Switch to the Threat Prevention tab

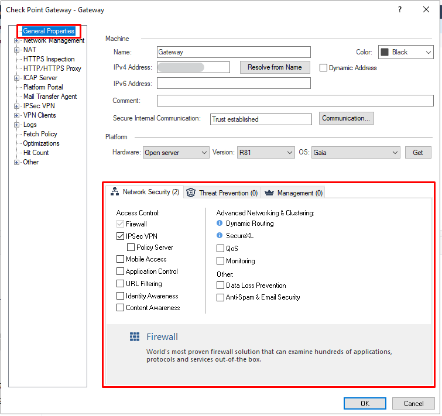(x=222, y=192)
